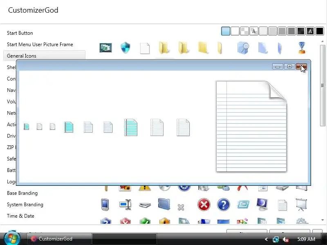Minimize the icon preview popup window
The width and height of the screenshot is (327, 245).
pos(278,67)
